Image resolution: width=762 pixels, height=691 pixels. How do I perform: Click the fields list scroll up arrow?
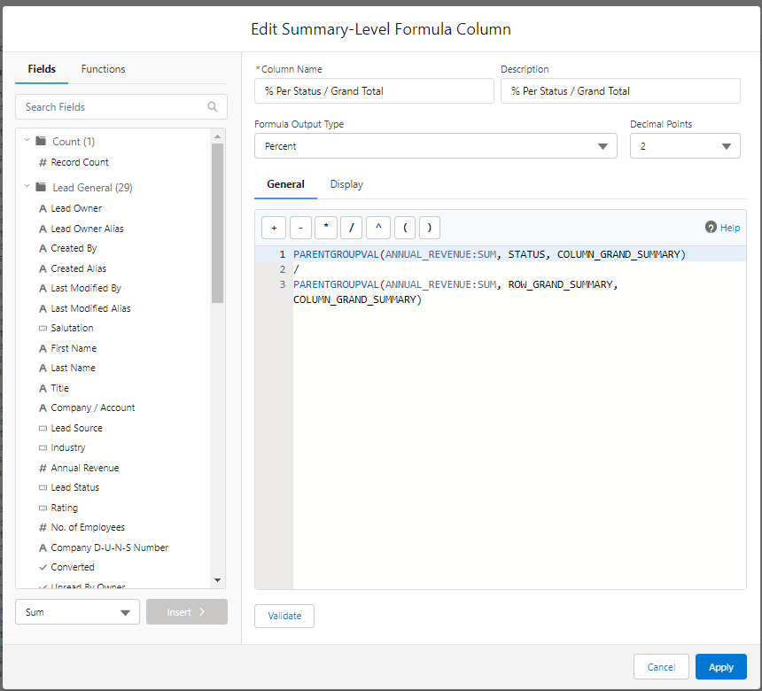217,136
